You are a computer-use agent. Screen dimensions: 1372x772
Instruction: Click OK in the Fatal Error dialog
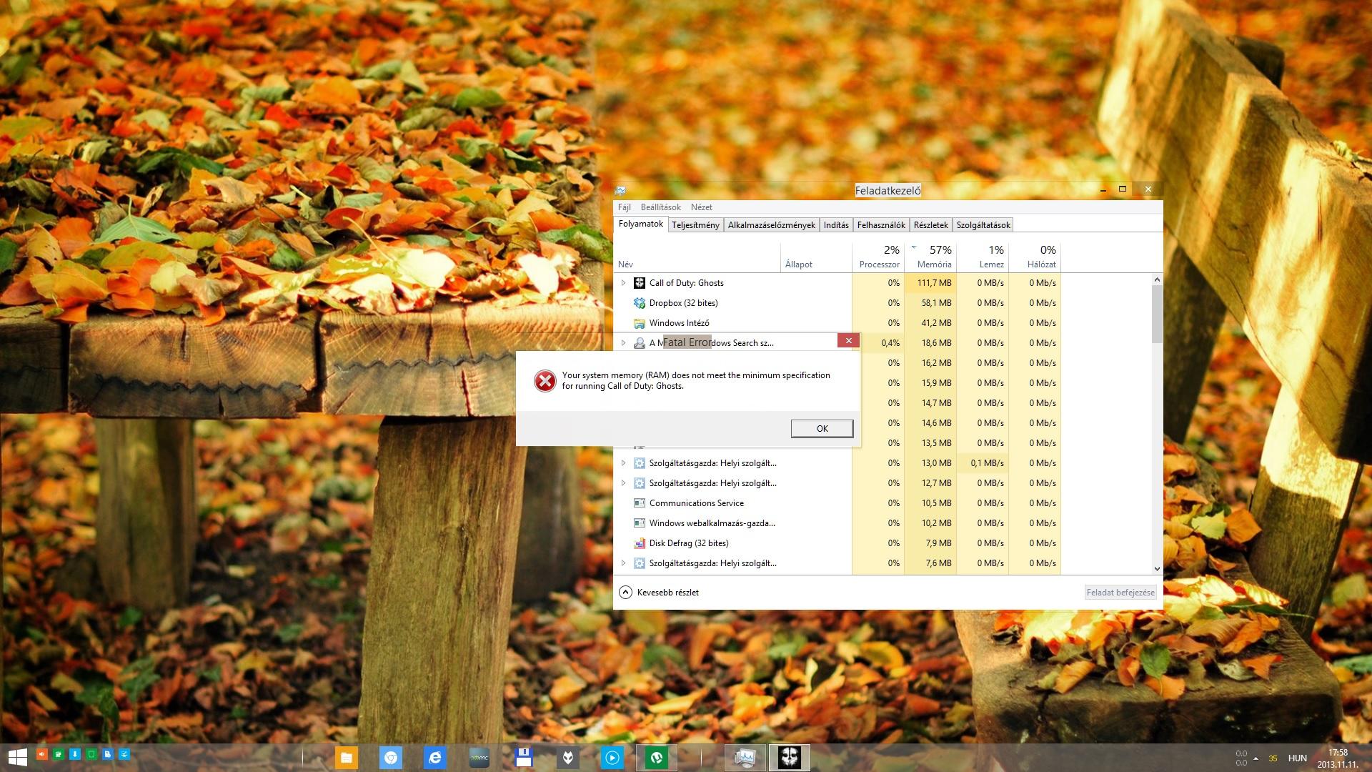pos(822,428)
